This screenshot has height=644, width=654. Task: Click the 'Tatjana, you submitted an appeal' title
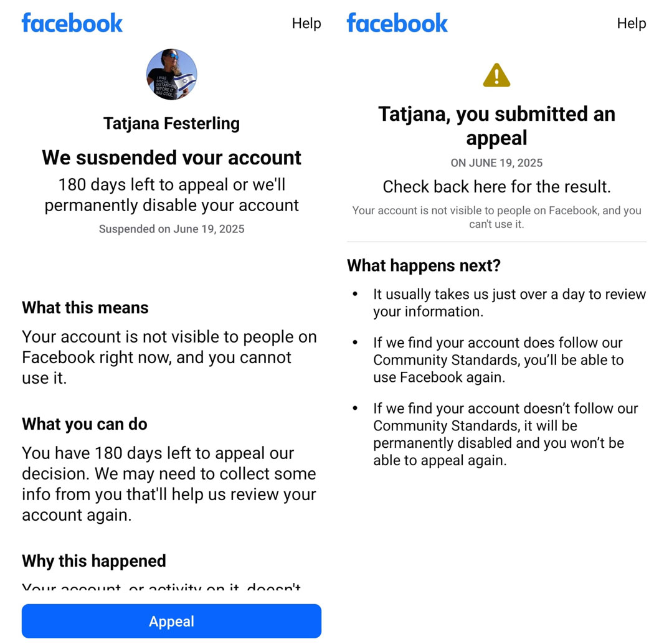tap(496, 126)
